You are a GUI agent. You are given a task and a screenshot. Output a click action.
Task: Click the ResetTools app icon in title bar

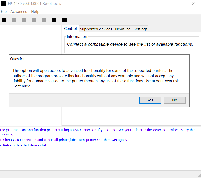[4, 4]
